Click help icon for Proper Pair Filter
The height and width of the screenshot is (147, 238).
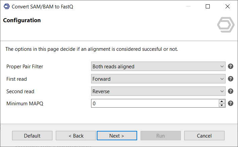tap(231, 66)
